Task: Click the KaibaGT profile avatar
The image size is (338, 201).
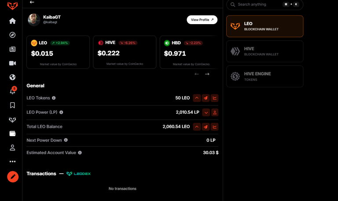Action: coord(34,20)
